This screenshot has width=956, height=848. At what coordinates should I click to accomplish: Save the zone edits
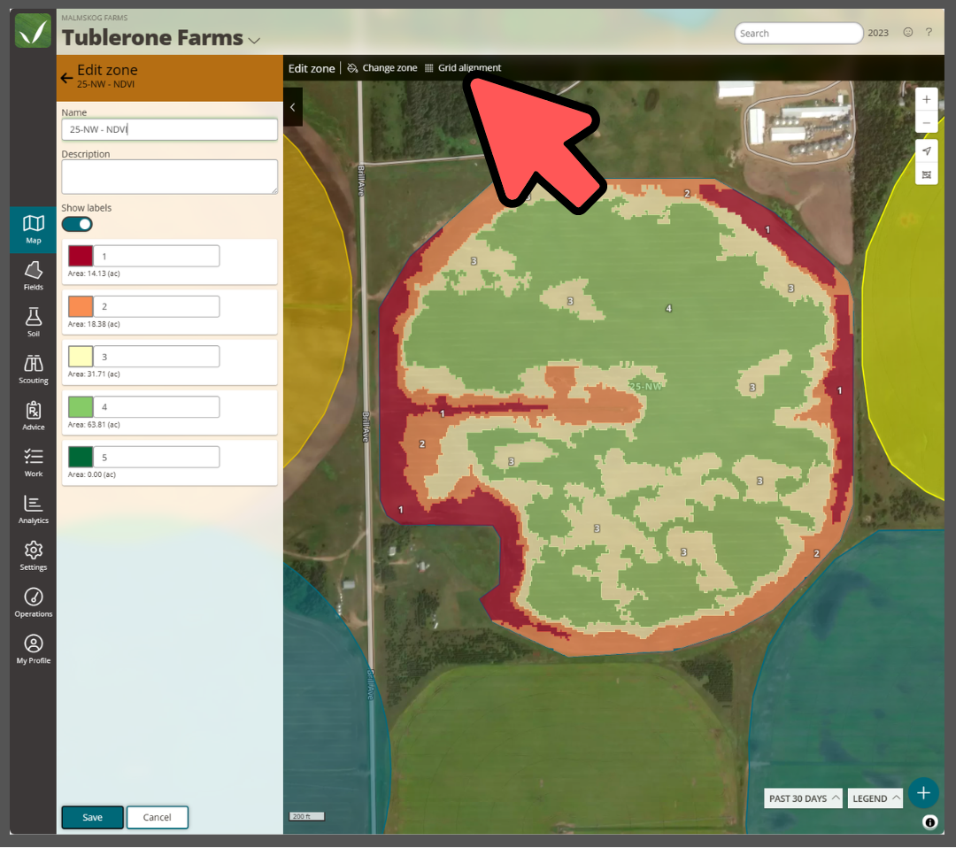92,817
